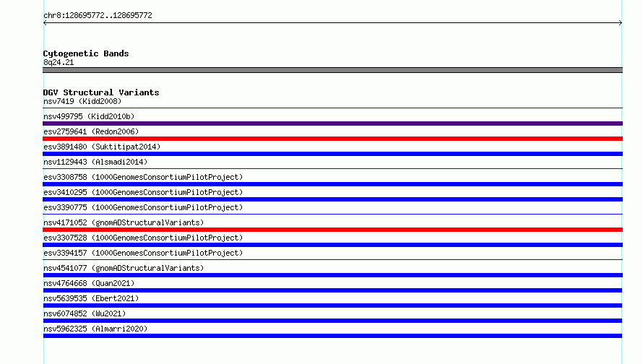Viewport: 643px width, 364px height.
Task: Click the chr8:128695772..128695772 coordinate label
Action: tap(98, 16)
